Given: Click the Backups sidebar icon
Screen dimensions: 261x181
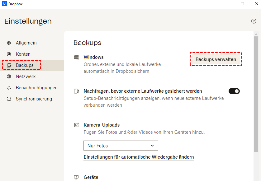Looking at the screenshot, I should click(9, 65).
